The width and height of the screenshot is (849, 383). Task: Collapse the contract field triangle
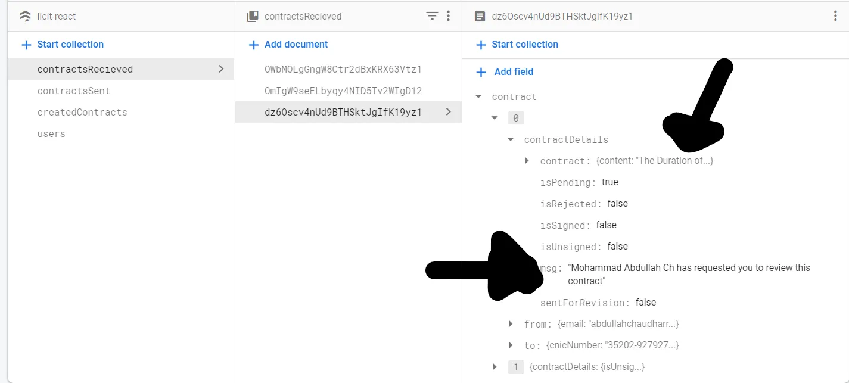tap(478, 96)
